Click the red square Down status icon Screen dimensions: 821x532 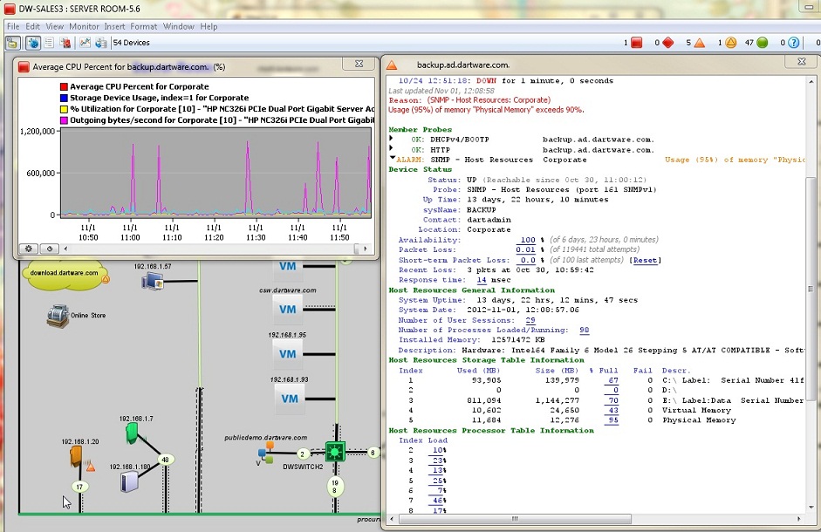[x=636, y=42]
